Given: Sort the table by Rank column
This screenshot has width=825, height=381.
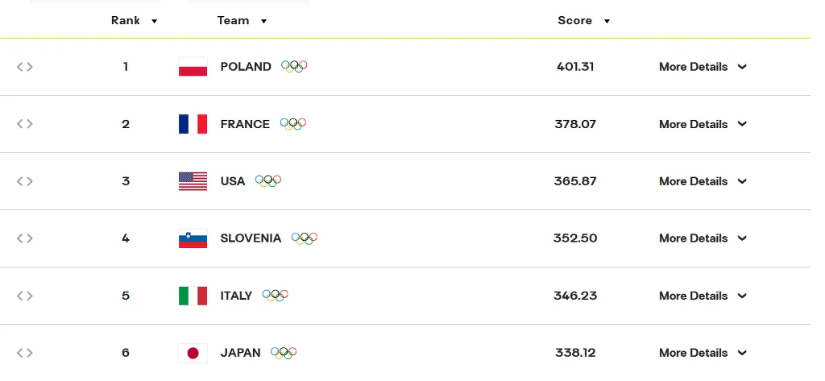Looking at the screenshot, I should (134, 21).
